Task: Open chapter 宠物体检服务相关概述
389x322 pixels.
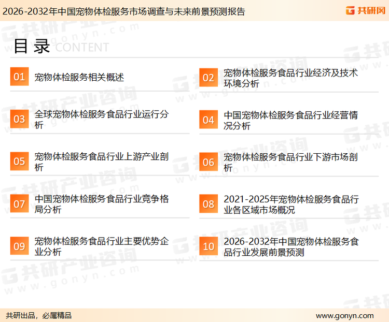Action: [79, 77]
